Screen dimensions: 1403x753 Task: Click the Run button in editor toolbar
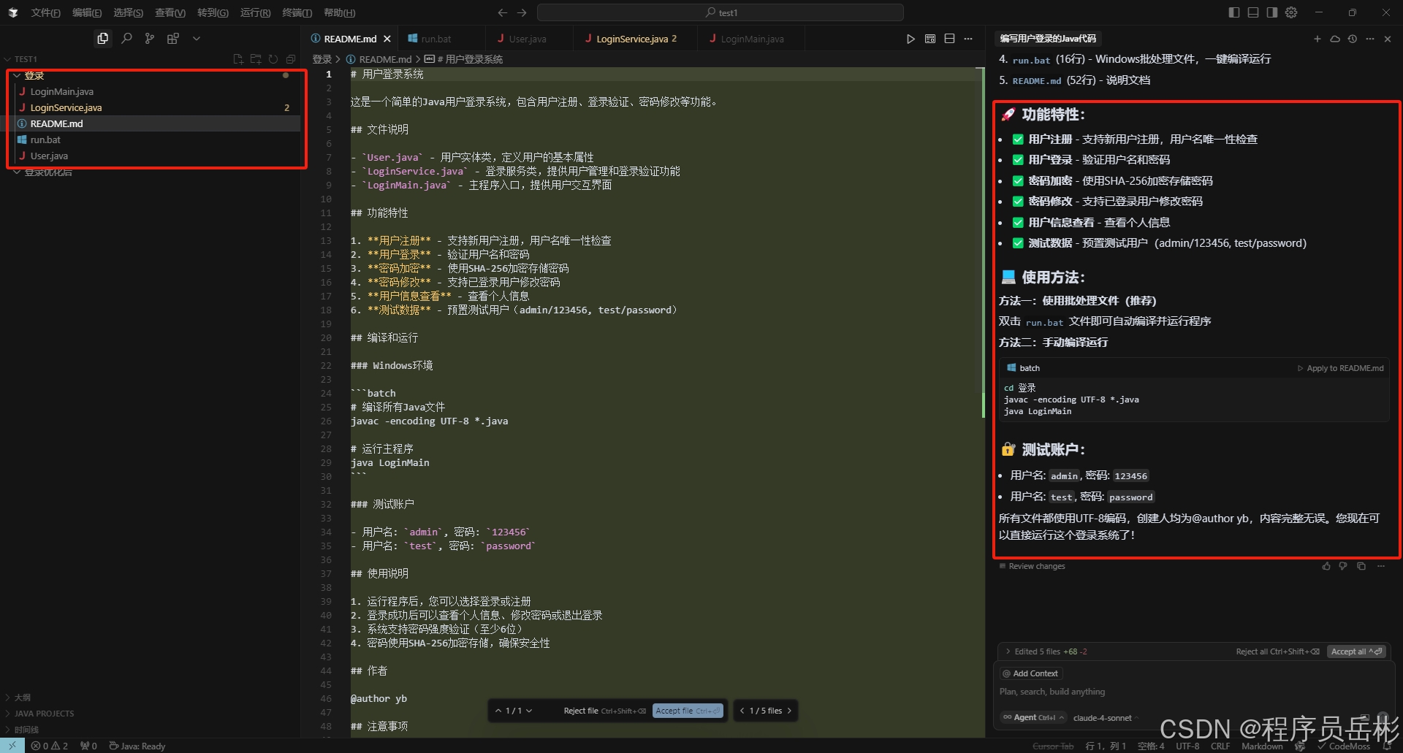click(x=910, y=38)
